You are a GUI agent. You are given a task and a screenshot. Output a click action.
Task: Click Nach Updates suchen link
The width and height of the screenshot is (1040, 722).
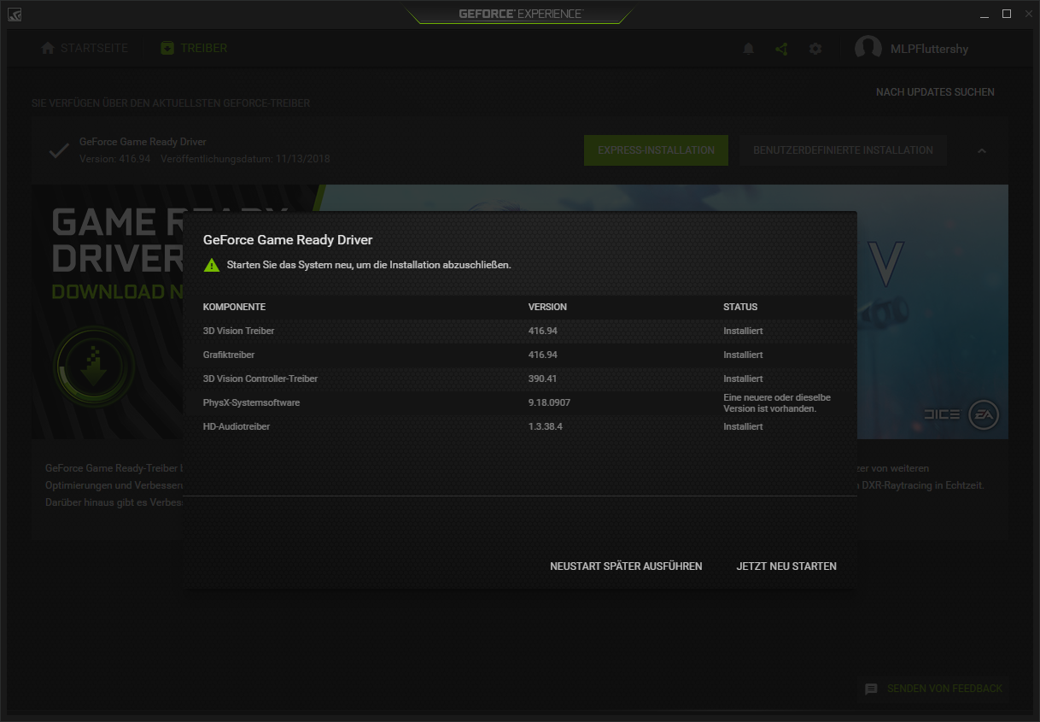click(x=935, y=91)
